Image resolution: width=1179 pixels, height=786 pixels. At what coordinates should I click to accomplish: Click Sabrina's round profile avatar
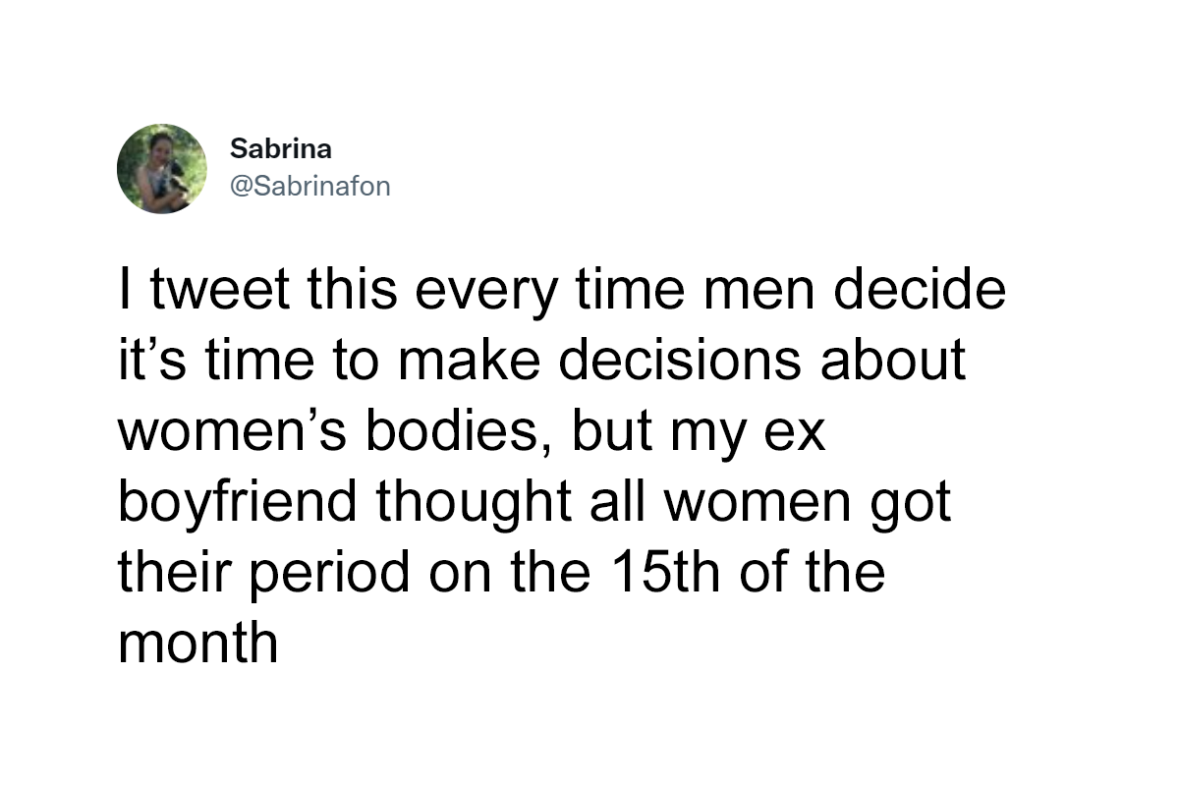coord(162,169)
